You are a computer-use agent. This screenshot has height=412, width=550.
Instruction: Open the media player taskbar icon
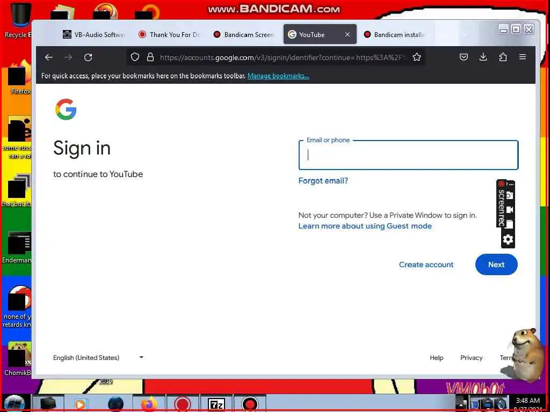pyautogui.click(x=81, y=404)
